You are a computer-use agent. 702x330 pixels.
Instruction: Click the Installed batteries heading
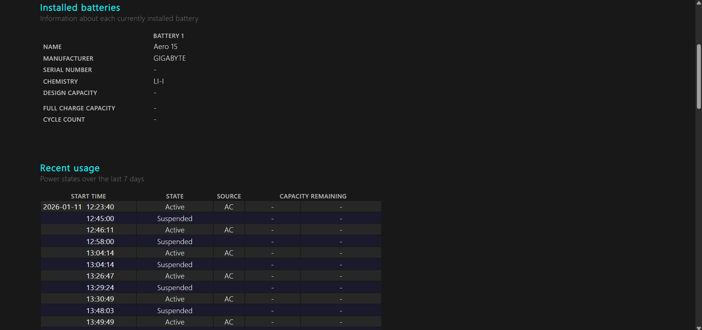(80, 8)
